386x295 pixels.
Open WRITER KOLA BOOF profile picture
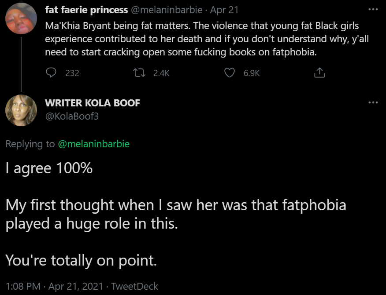pyautogui.click(x=21, y=110)
